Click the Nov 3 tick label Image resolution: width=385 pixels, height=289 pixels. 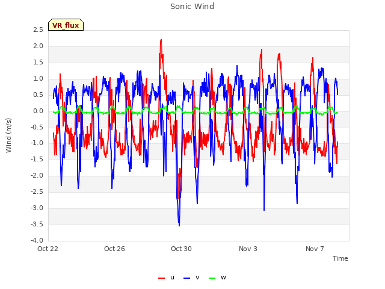[248, 249]
